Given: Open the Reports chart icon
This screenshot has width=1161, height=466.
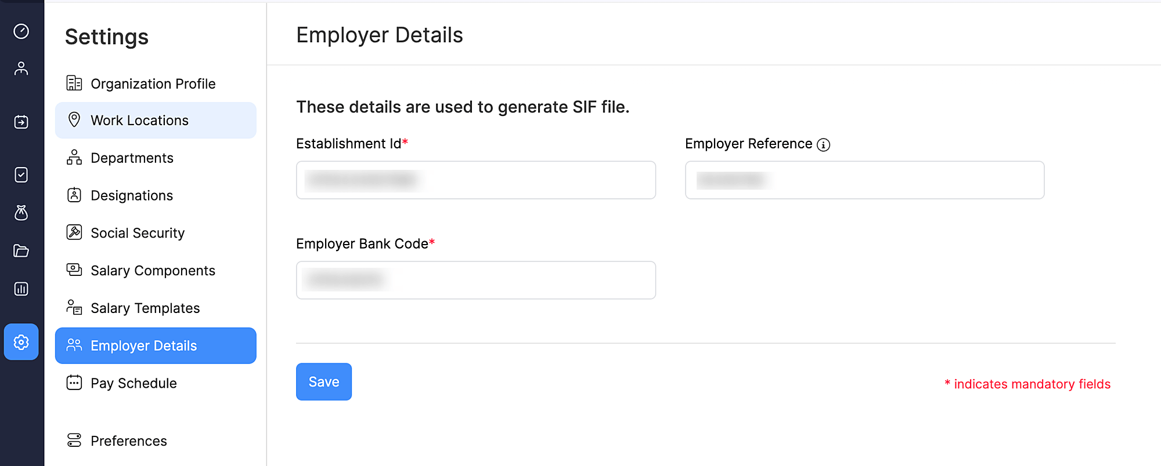Looking at the screenshot, I should tap(21, 288).
